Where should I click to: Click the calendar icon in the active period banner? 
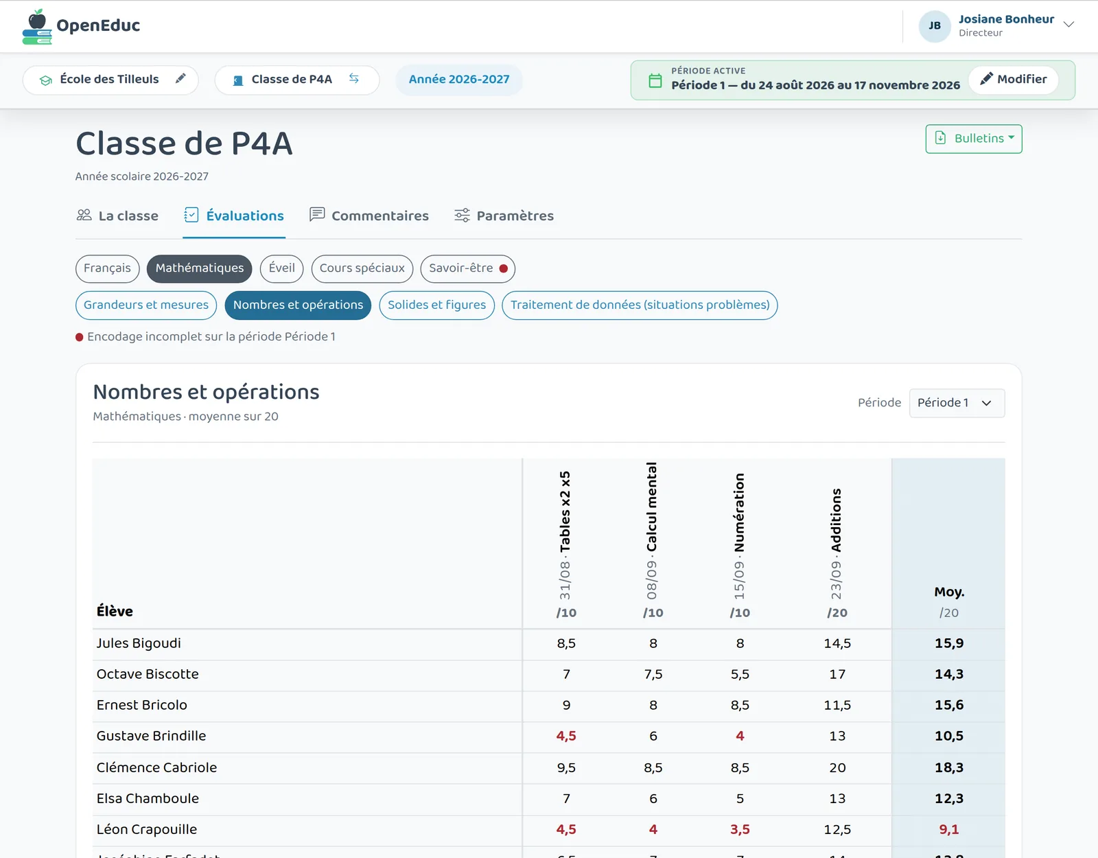click(655, 80)
